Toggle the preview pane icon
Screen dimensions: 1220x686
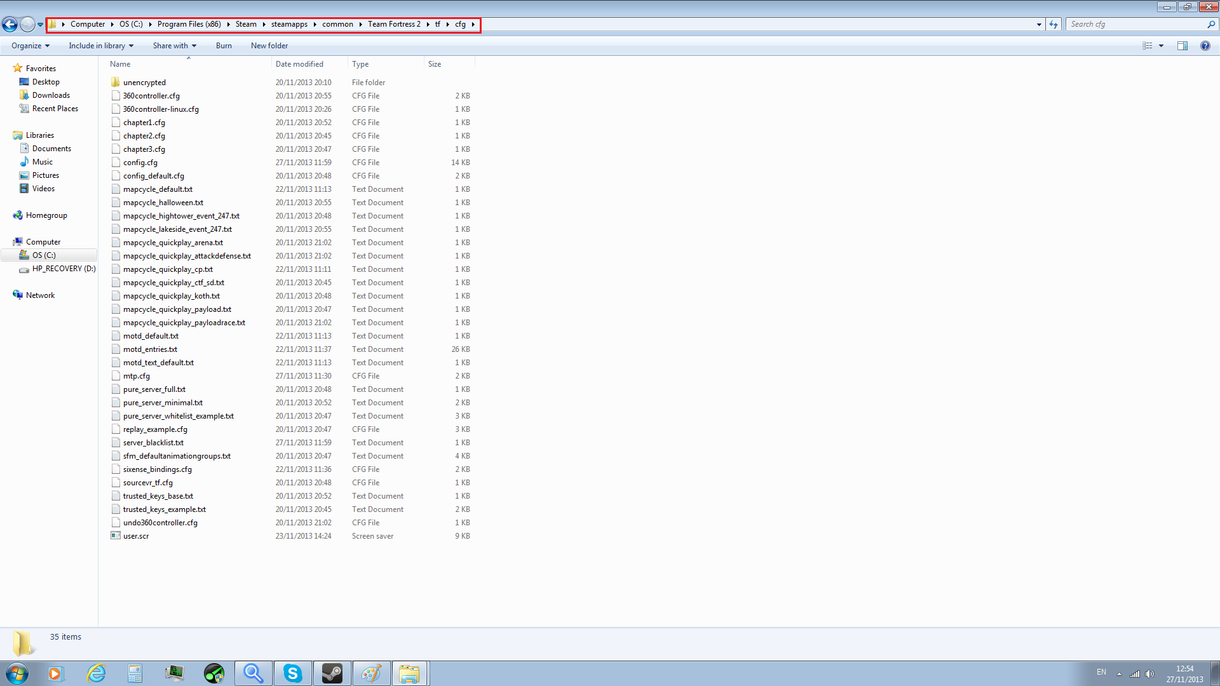(x=1183, y=46)
